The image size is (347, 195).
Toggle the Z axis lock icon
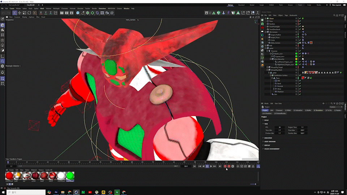click(x=51, y=13)
